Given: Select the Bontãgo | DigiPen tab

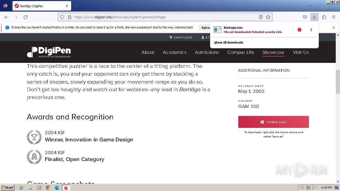Looking at the screenshot, I should click(x=42, y=6).
